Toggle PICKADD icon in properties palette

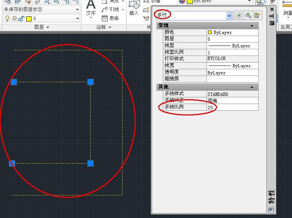pyautogui.click(x=239, y=16)
